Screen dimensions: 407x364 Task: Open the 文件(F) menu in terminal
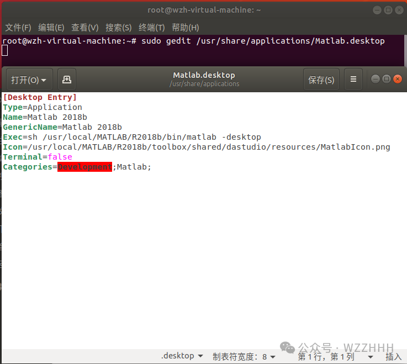pyautogui.click(x=18, y=28)
